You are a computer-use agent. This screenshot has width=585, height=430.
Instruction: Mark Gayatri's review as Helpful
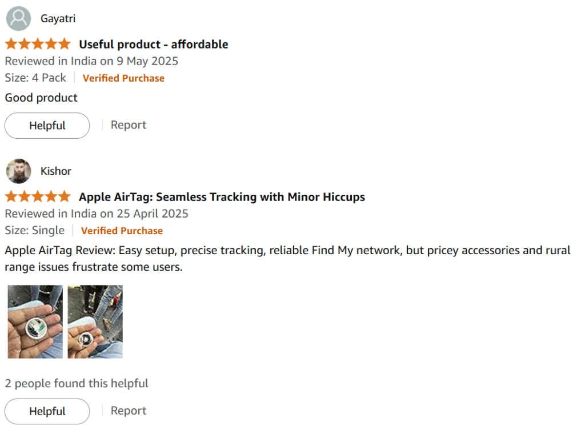(x=47, y=126)
